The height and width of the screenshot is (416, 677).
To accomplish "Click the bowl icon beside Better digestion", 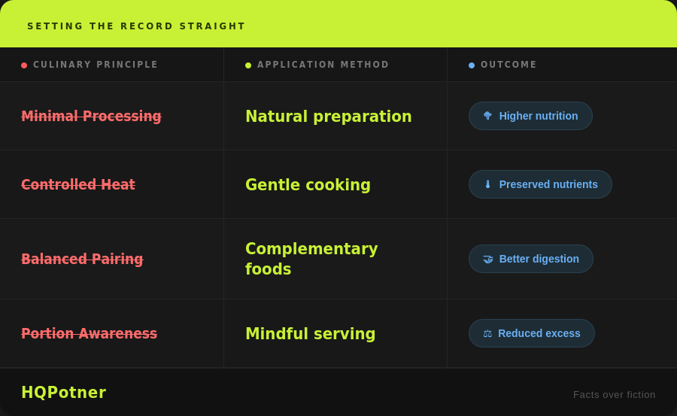I will click(x=487, y=259).
